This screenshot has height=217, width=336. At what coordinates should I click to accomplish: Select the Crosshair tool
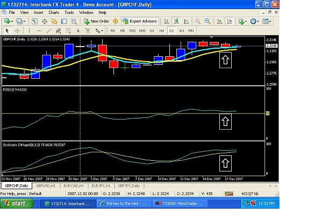(17, 31)
